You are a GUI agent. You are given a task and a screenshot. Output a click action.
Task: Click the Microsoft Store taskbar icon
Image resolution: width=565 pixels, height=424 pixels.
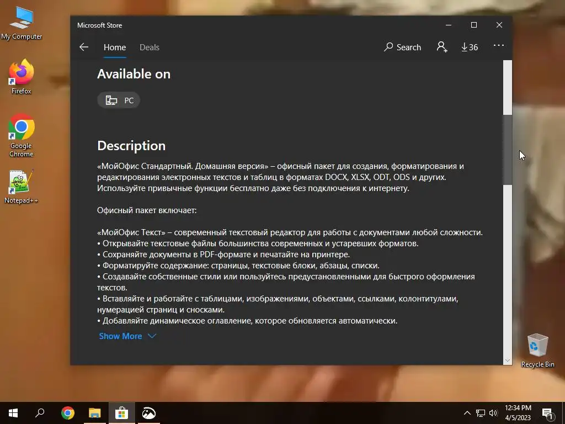pyautogui.click(x=122, y=413)
